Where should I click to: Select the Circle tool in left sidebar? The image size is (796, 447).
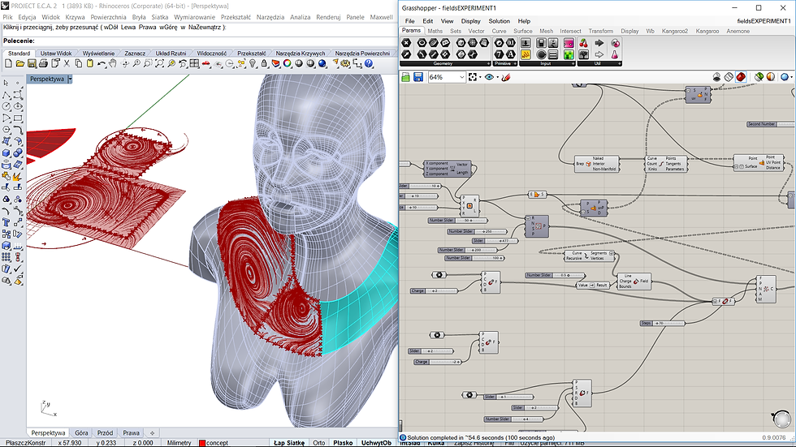point(6,106)
